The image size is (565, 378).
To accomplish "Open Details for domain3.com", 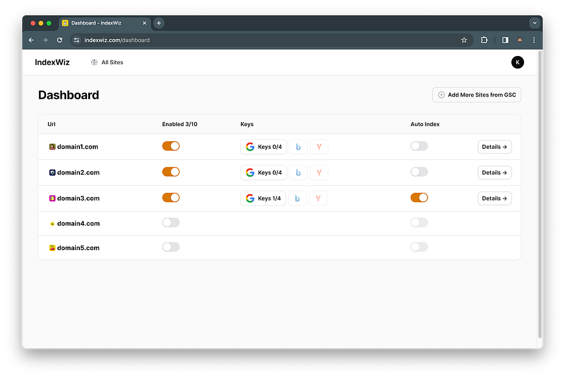I will 494,198.
